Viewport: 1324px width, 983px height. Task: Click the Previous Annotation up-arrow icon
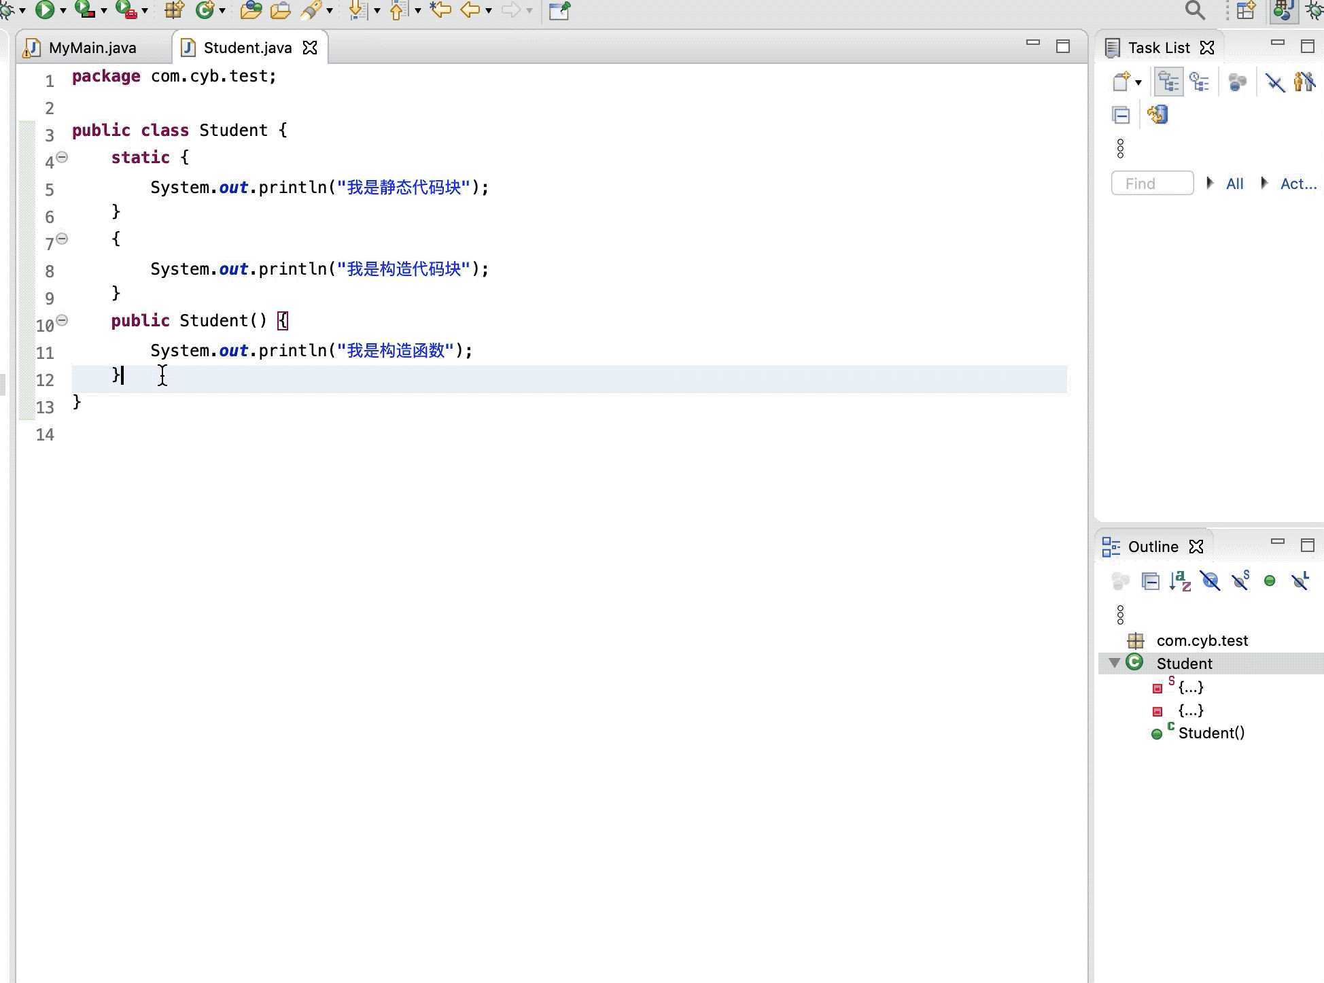(x=399, y=10)
